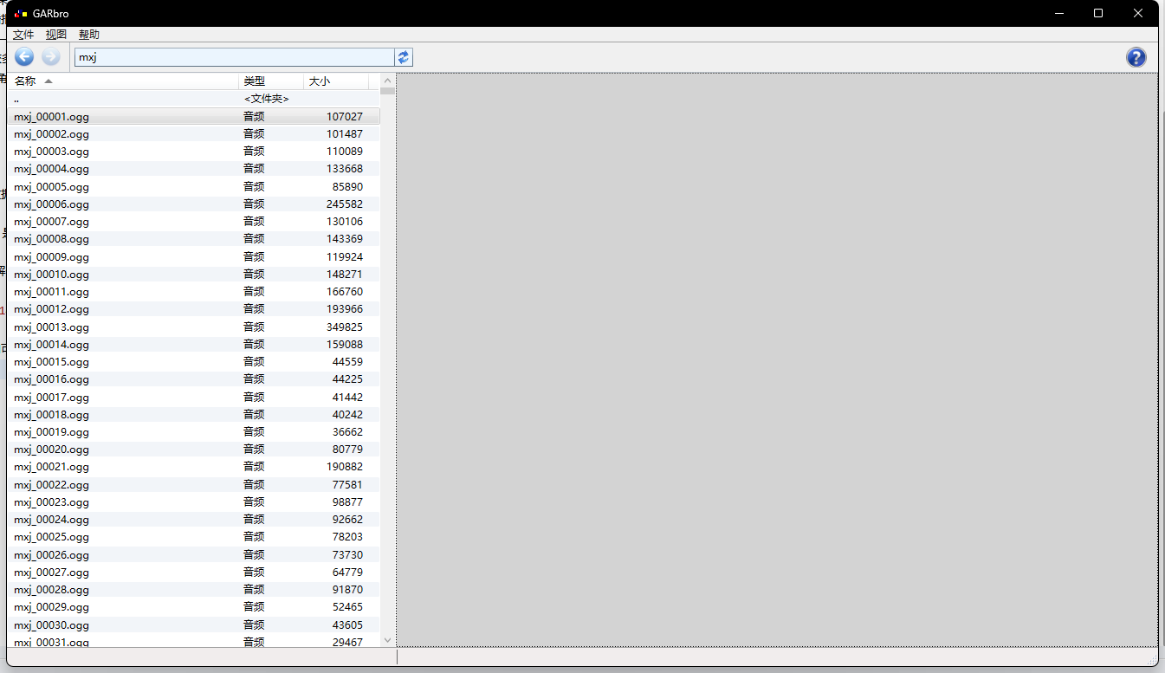Viewport: 1165px width, 673px height.
Task: Click on mxj_00013.ogg
Action: (193, 327)
